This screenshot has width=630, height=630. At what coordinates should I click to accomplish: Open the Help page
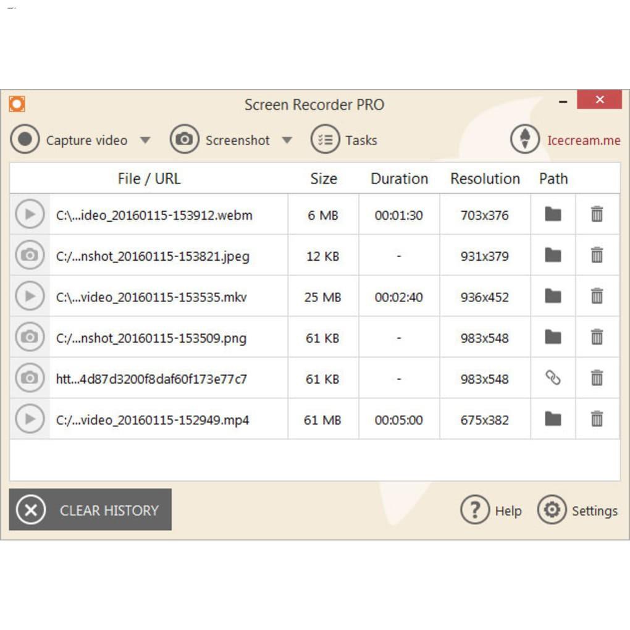click(x=491, y=510)
